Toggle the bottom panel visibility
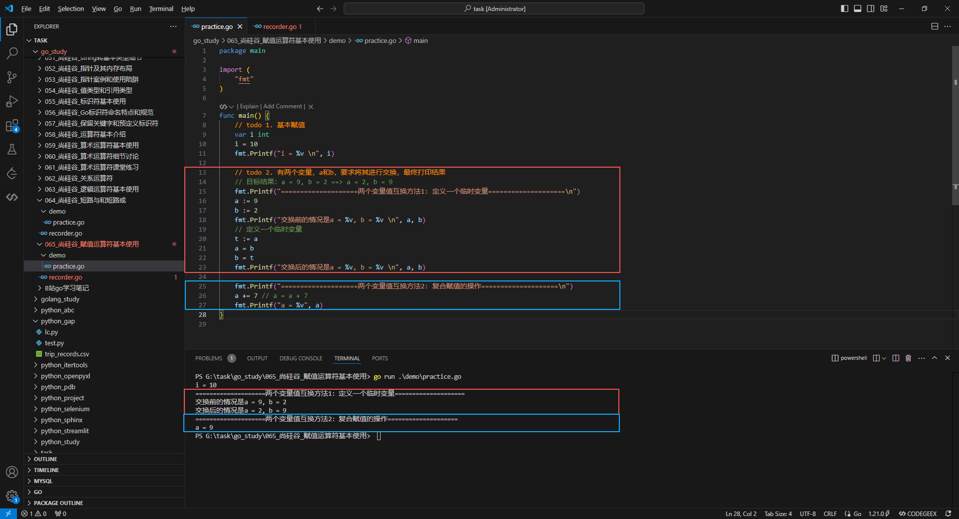Viewport: 959px width, 519px height. pyautogui.click(x=858, y=8)
